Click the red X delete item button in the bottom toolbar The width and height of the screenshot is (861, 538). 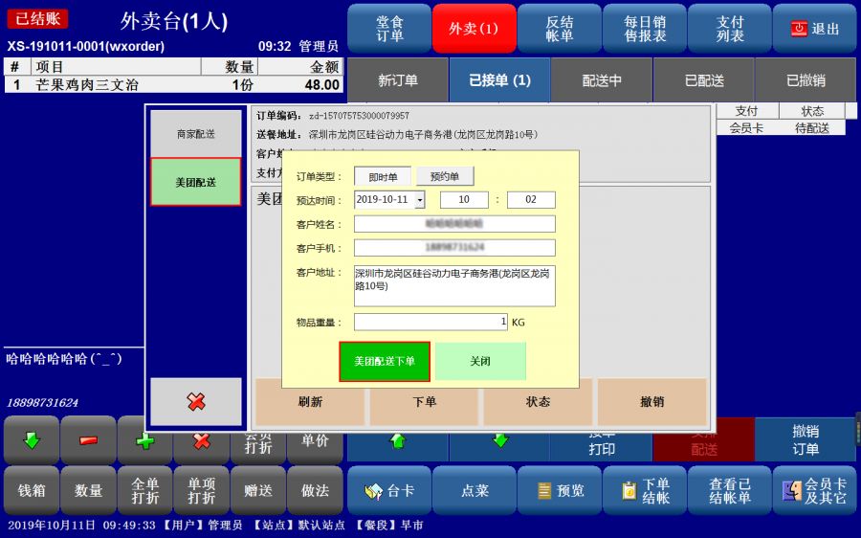(x=202, y=442)
